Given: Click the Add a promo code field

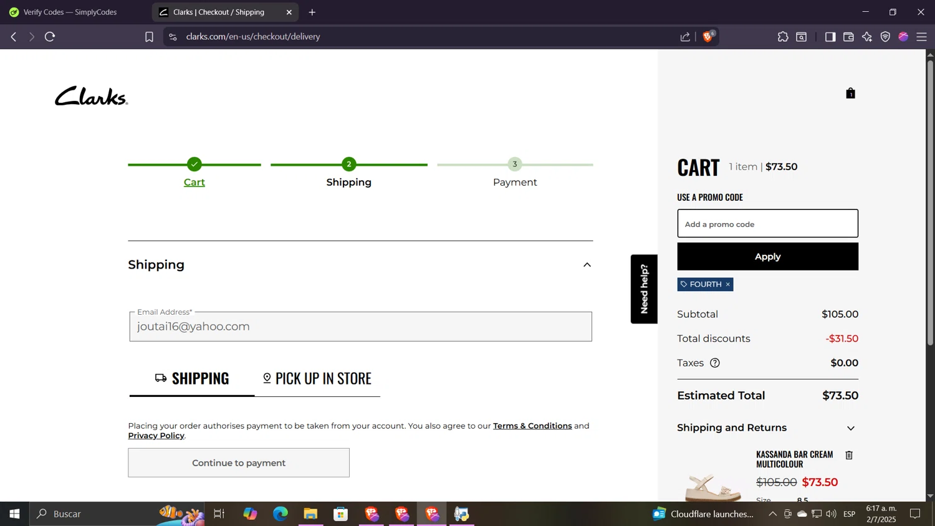Looking at the screenshot, I should (x=767, y=224).
